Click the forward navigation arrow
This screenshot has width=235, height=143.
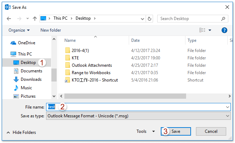tap(19, 19)
